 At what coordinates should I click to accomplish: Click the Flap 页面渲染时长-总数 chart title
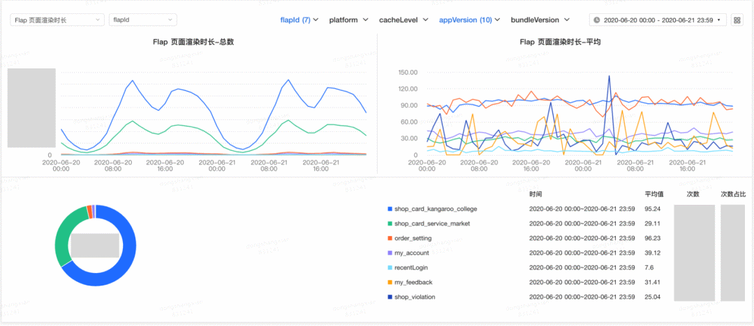click(193, 43)
